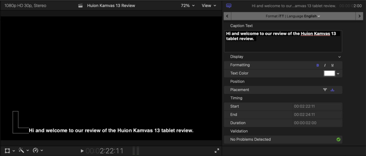This screenshot has height=156, width=366.
Task: Click the Timing section heading
Action: (x=236, y=98)
